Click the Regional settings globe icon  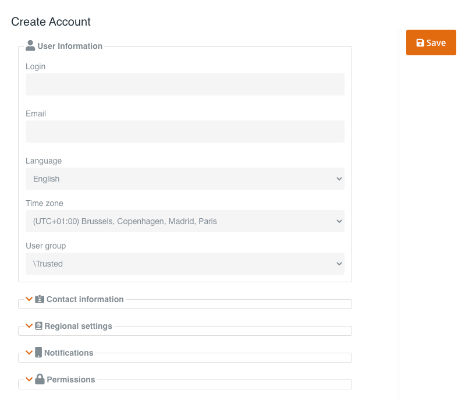(38, 326)
